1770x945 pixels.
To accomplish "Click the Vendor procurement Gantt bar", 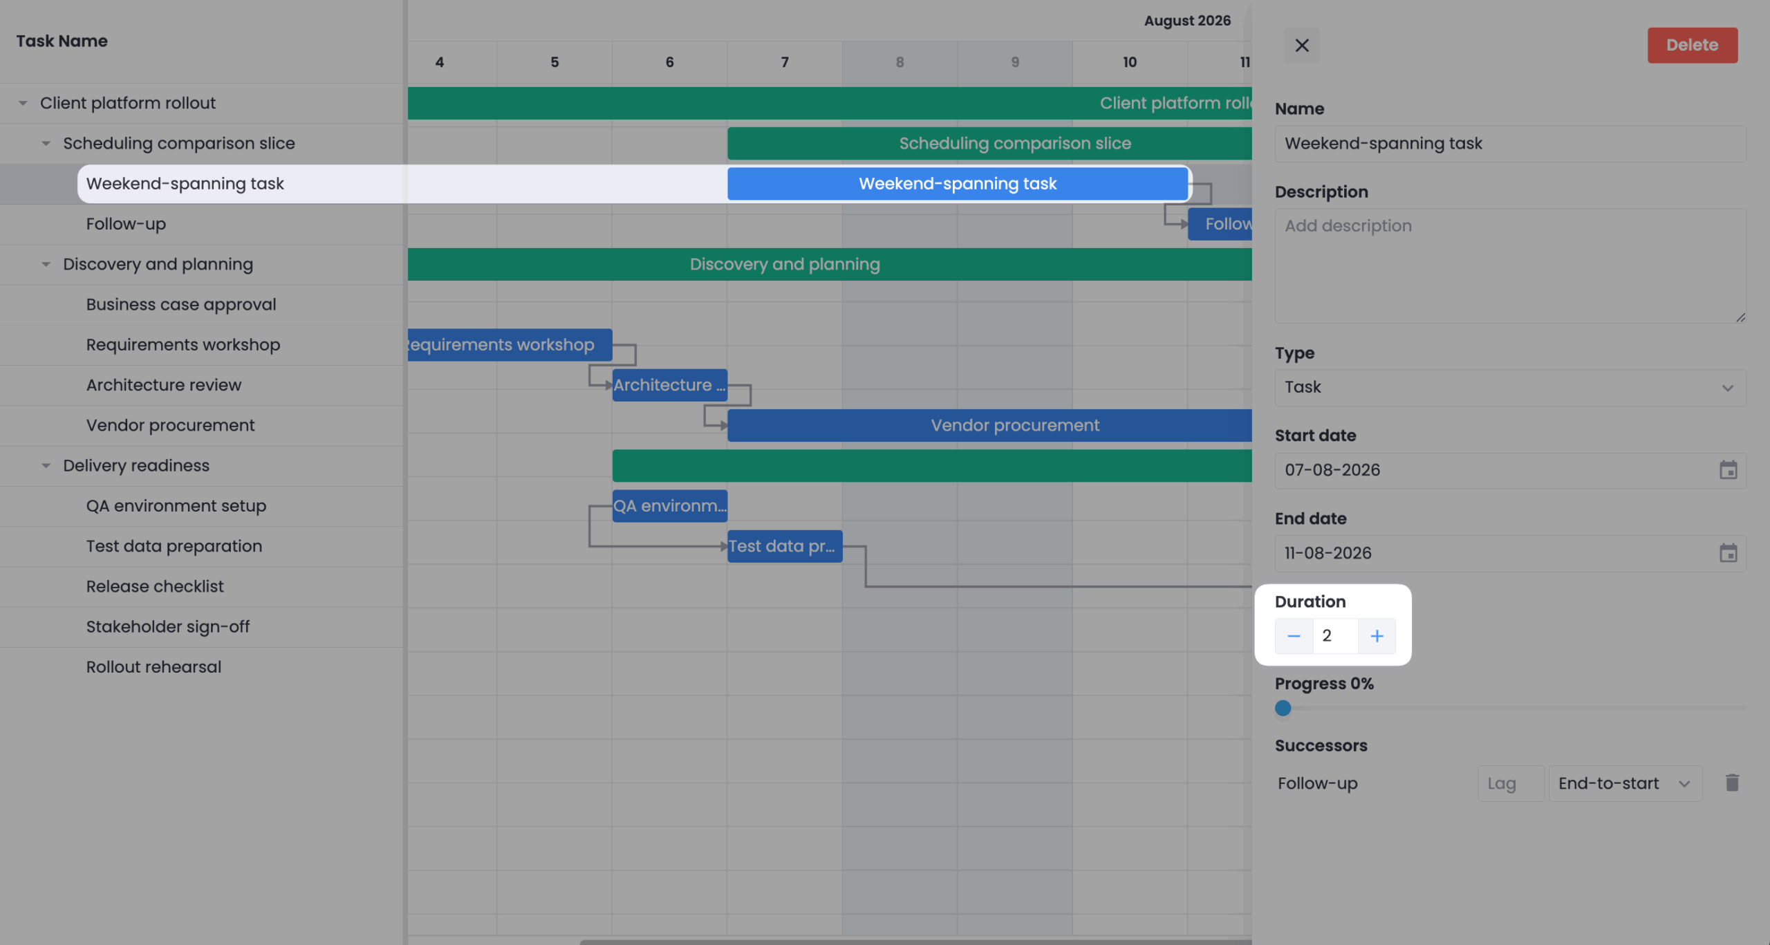I will [x=989, y=425].
